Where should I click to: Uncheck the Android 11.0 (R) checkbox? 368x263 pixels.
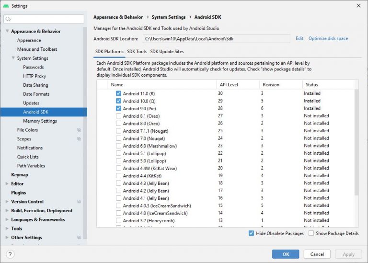118,93
